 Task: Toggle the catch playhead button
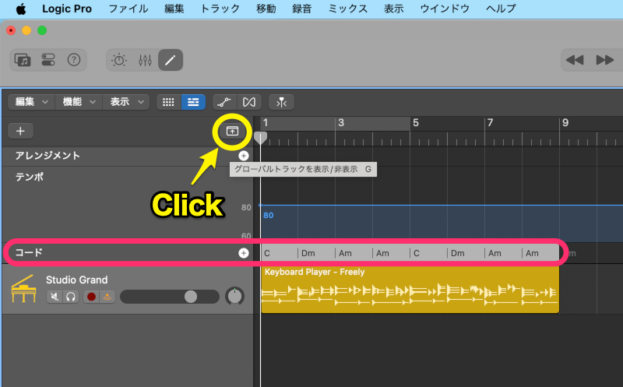[x=281, y=102]
